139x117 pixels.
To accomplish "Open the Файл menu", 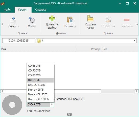I will pyautogui.click(x=7, y=10).
